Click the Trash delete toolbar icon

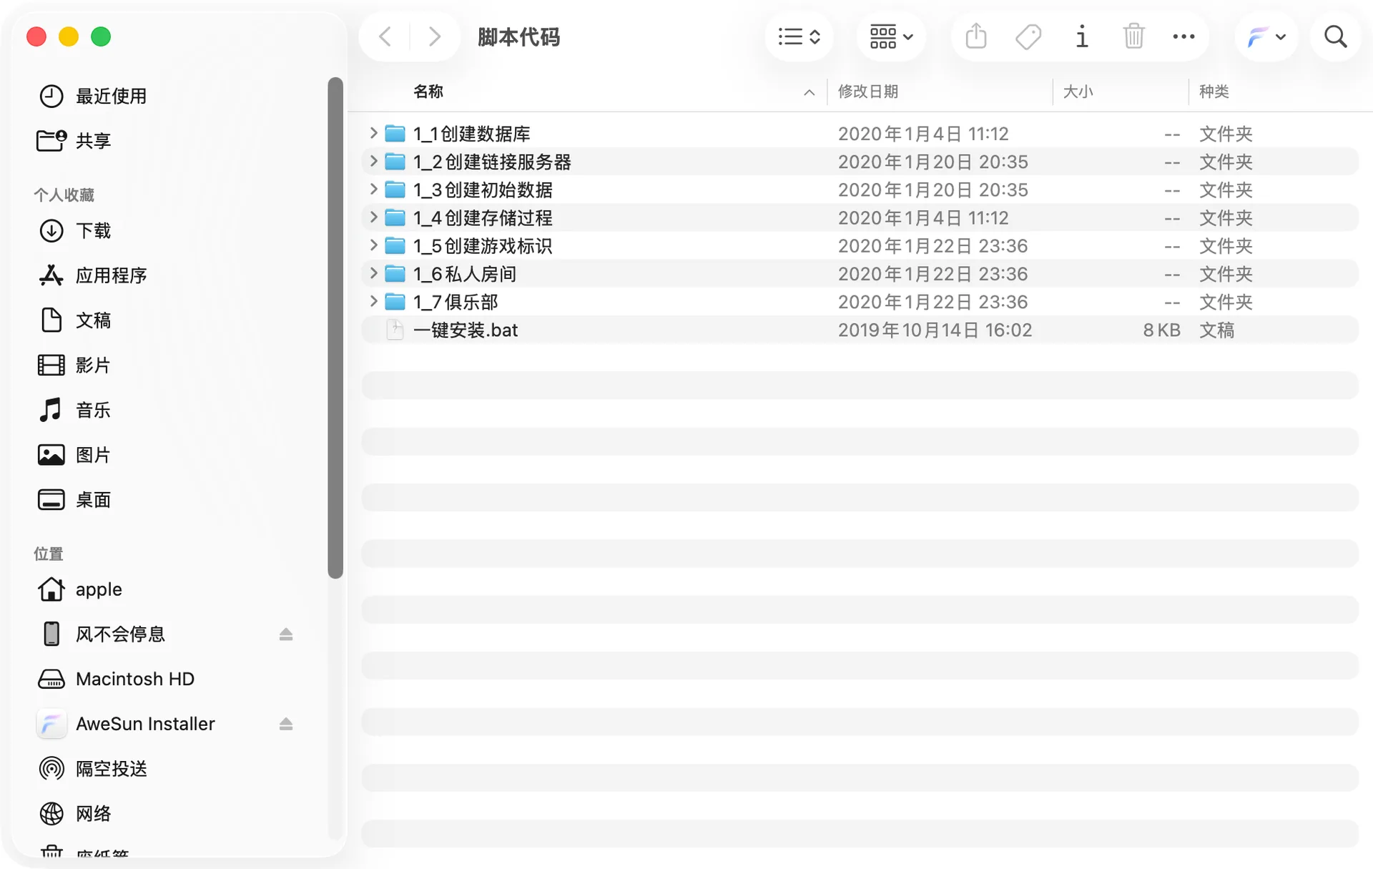click(x=1133, y=36)
